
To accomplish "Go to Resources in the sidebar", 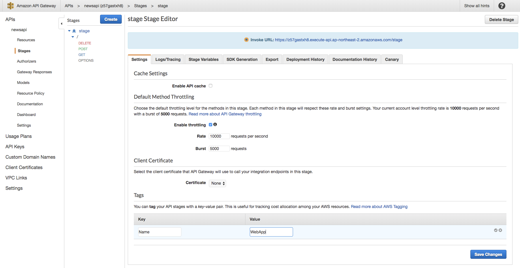I will pos(26,40).
